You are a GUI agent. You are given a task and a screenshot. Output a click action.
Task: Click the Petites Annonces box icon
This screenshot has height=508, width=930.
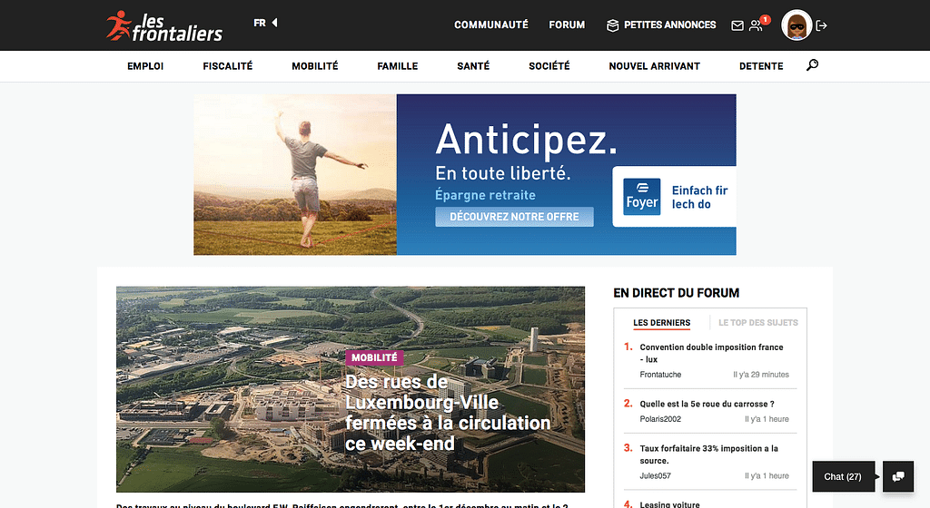point(613,25)
